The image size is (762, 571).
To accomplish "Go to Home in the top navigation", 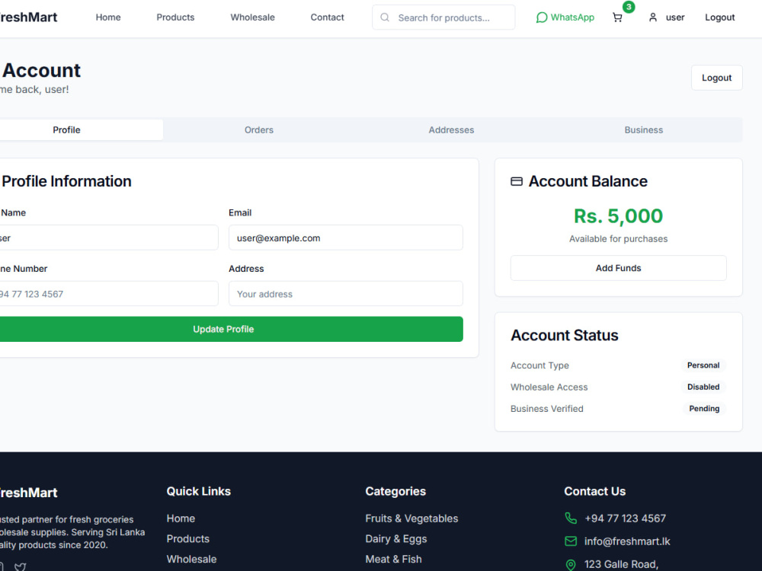I will 108,18.
